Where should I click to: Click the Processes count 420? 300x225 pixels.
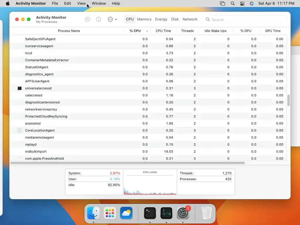click(x=228, y=179)
